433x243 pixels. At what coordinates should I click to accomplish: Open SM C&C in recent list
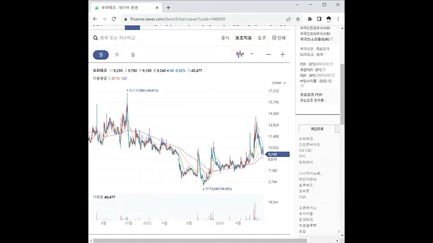click(305, 150)
